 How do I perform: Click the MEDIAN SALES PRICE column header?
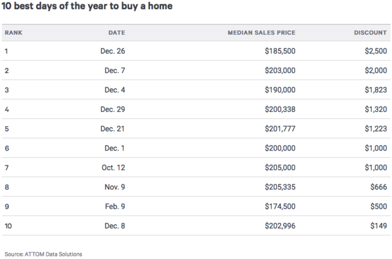262,32
